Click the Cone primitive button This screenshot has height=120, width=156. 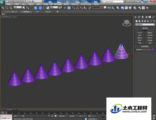150,33
